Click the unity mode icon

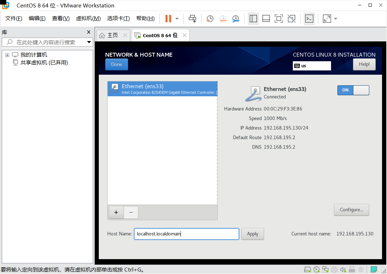(x=291, y=18)
